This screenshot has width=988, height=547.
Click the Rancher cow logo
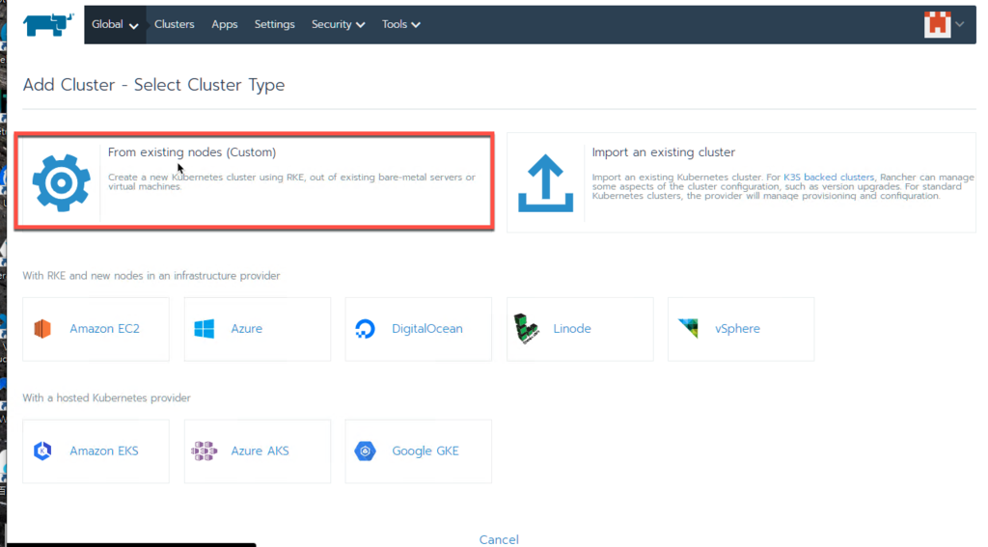coord(48,24)
